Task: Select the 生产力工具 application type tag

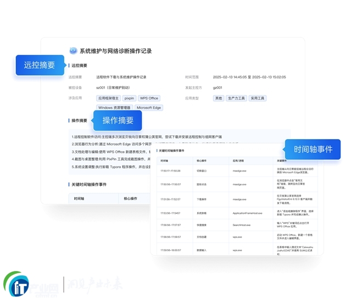Action: 237,98
